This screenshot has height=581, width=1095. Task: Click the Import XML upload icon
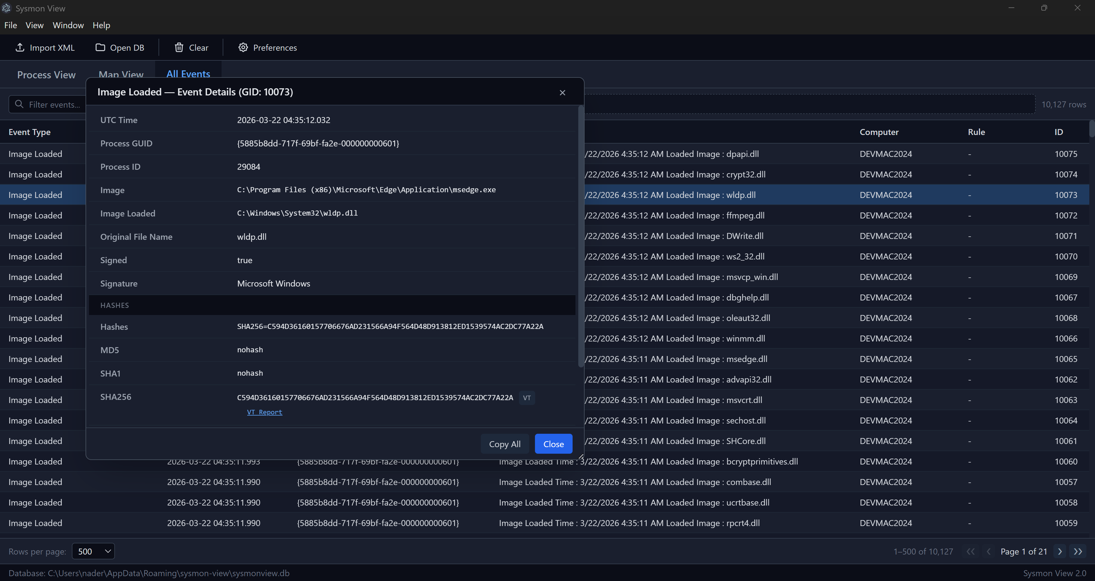[x=20, y=47]
